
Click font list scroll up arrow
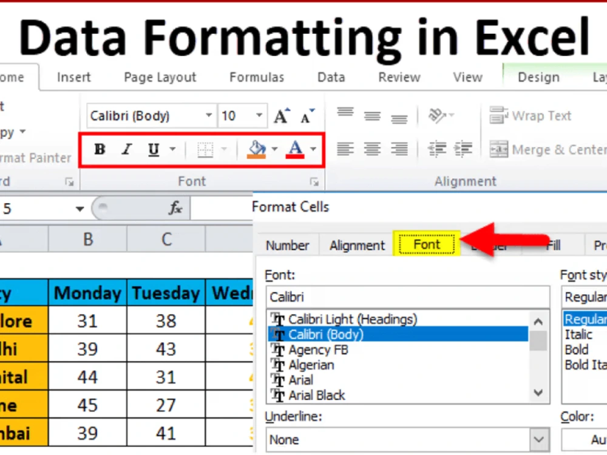click(x=538, y=321)
